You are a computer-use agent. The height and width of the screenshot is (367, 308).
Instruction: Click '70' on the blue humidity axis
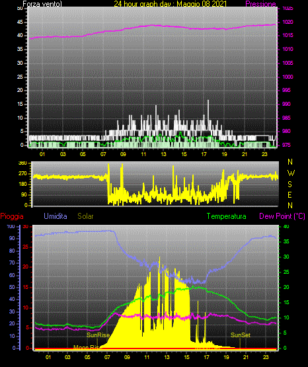[x=12, y=263]
